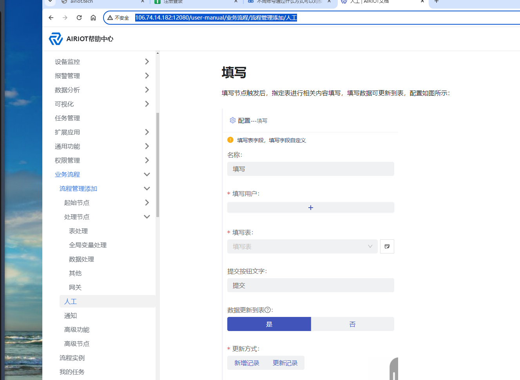The image size is (520, 380).
Task: Expand the 设备监控 menu chevron
Action: coord(147,62)
